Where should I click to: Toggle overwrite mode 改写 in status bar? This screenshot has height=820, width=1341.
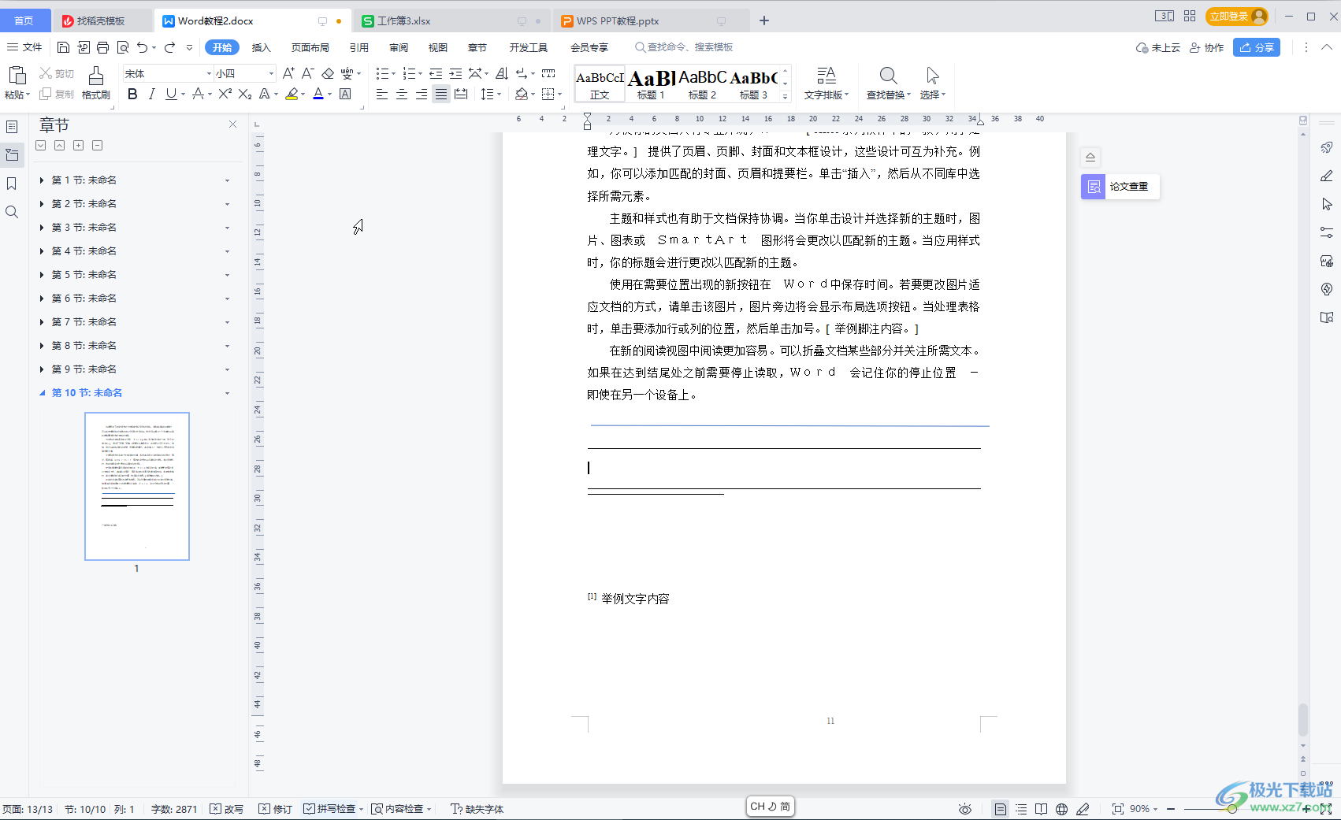click(227, 809)
